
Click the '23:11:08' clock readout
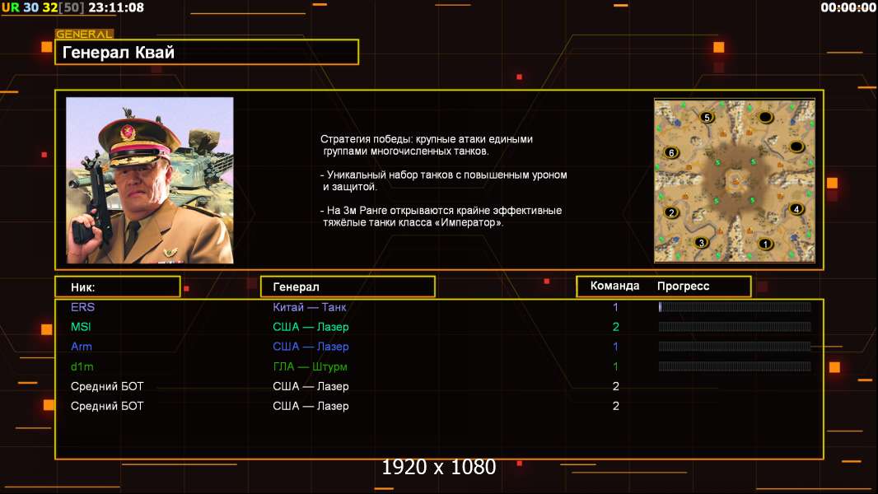[116, 8]
